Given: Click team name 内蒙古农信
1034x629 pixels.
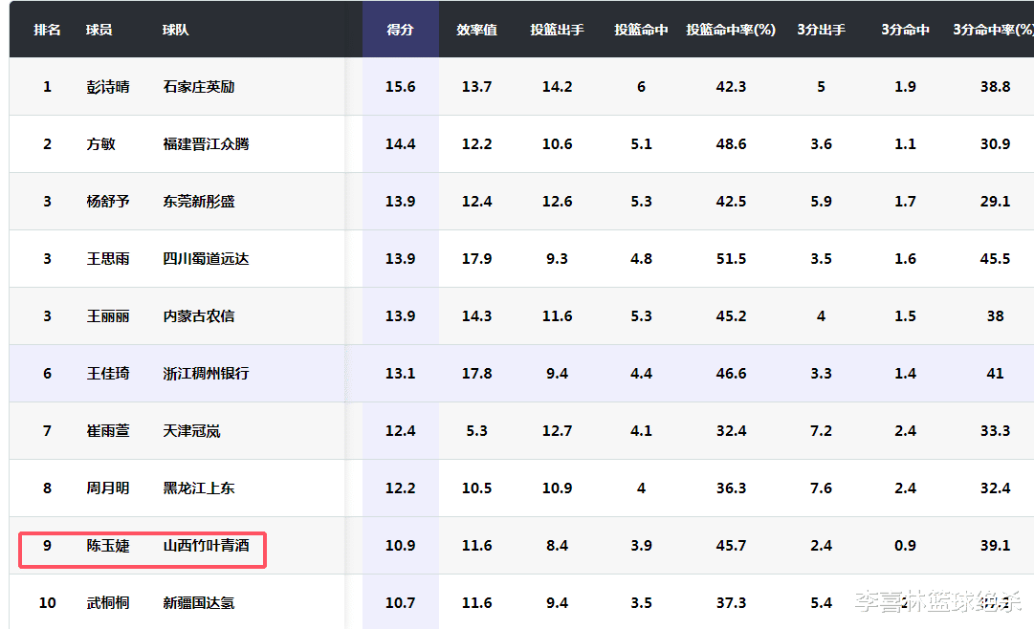Looking at the screenshot, I should [199, 316].
